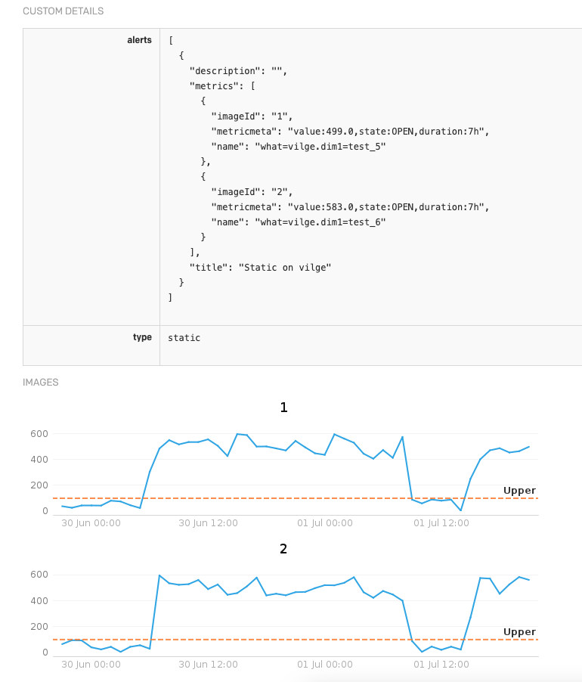Screen dimensions: 582x682
Task: Click the IMAGES section heading
Action: point(40,383)
